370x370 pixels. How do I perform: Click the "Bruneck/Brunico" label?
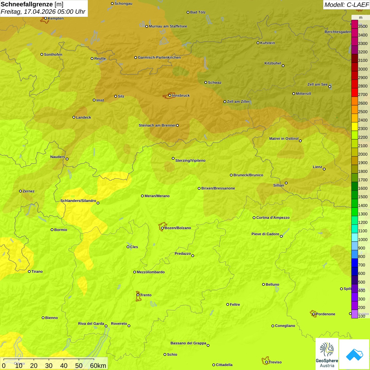coord(248,175)
